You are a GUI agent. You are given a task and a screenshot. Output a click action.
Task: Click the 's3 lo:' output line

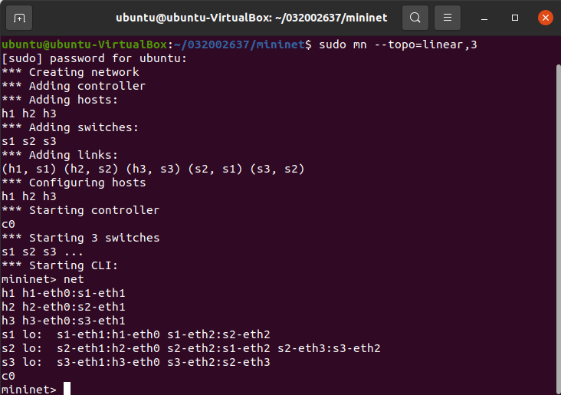pyautogui.click(x=136, y=362)
